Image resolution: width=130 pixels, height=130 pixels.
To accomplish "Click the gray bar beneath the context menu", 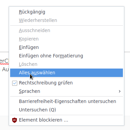I will [x=65, y=128].
